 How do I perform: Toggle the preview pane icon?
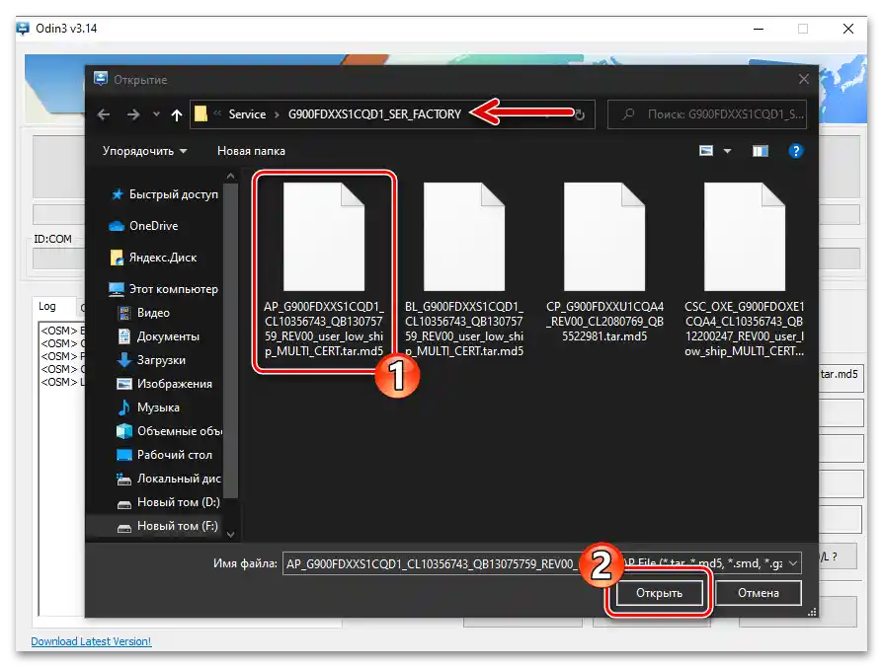[x=761, y=151]
